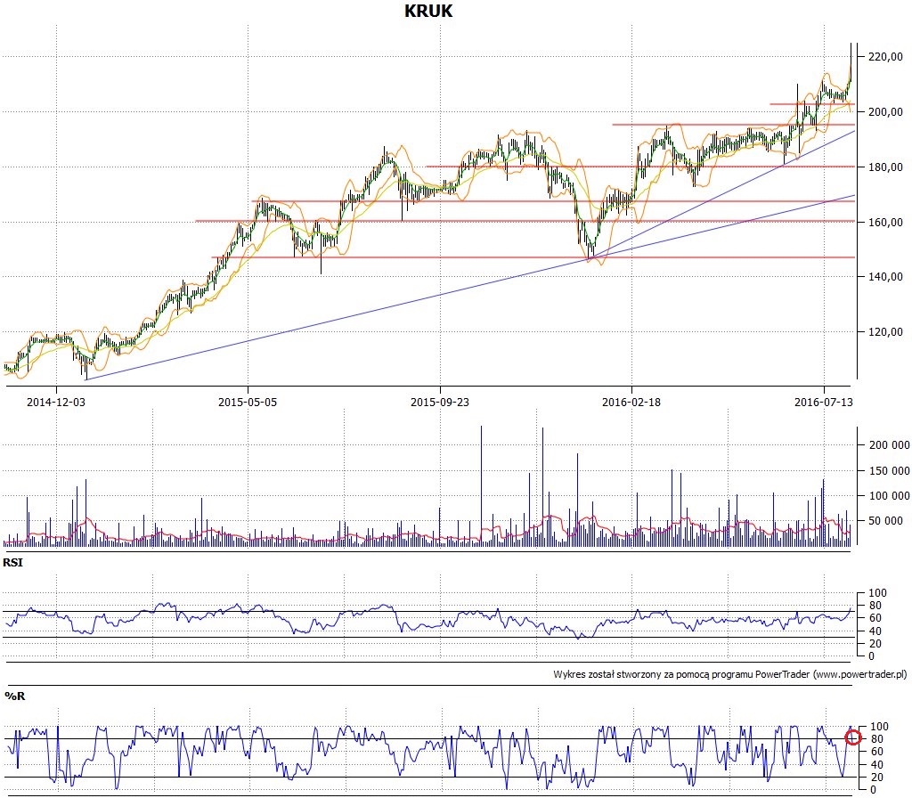Click the 20 label on the %R scale
Viewport: 912px width, 798px height.
click(x=876, y=777)
